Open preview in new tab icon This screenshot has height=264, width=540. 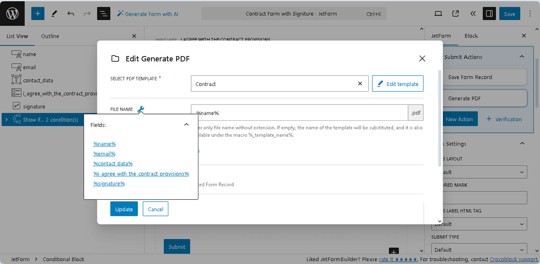455,13
